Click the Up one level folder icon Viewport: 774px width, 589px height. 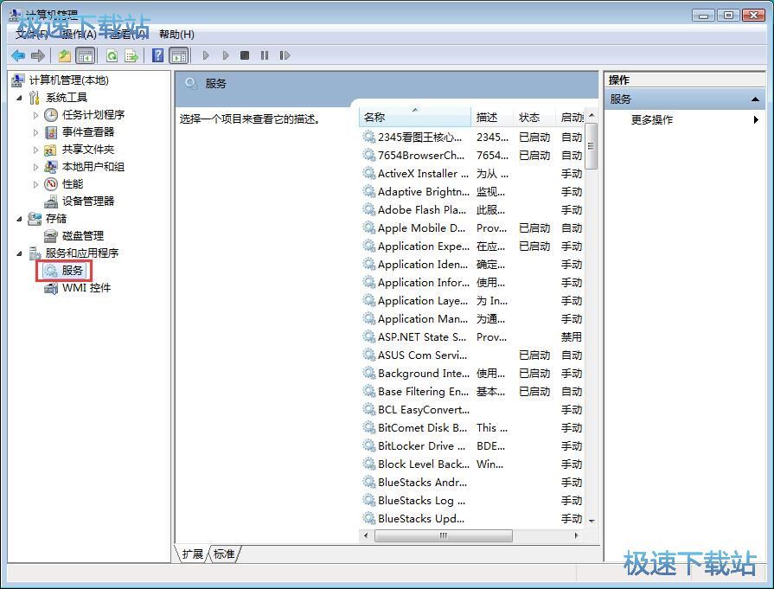[64, 56]
